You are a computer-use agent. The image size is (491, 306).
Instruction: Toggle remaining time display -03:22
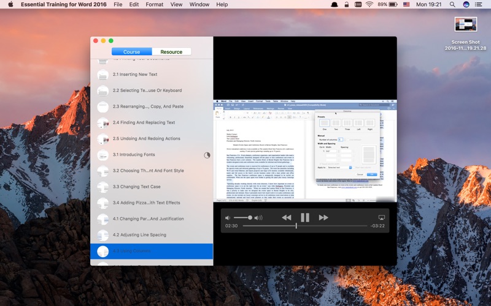(x=377, y=226)
